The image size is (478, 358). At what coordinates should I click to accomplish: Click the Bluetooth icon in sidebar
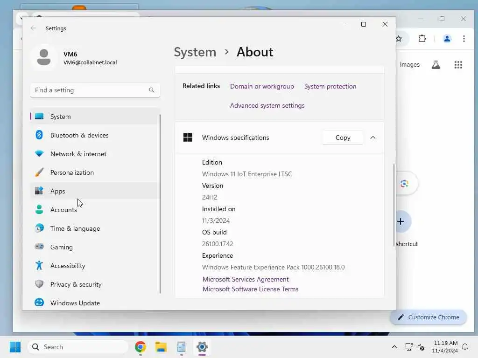(x=39, y=135)
